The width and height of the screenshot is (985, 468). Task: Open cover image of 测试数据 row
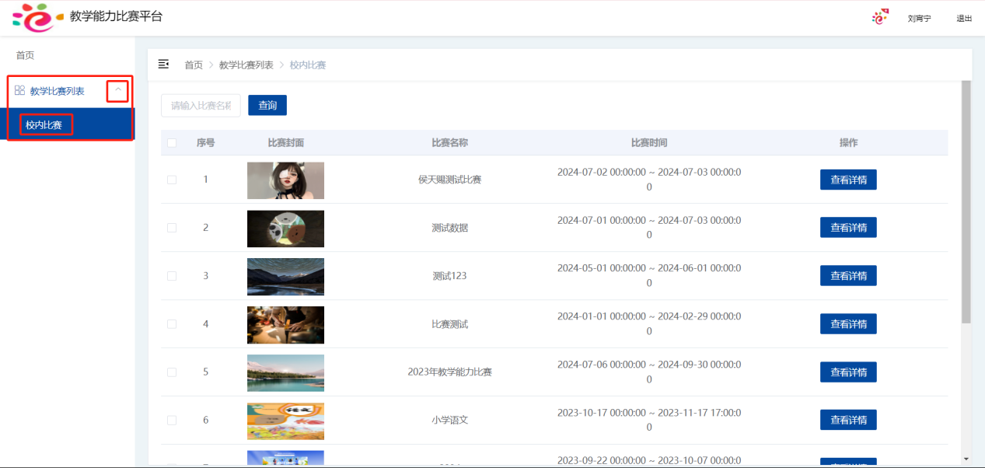point(285,229)
